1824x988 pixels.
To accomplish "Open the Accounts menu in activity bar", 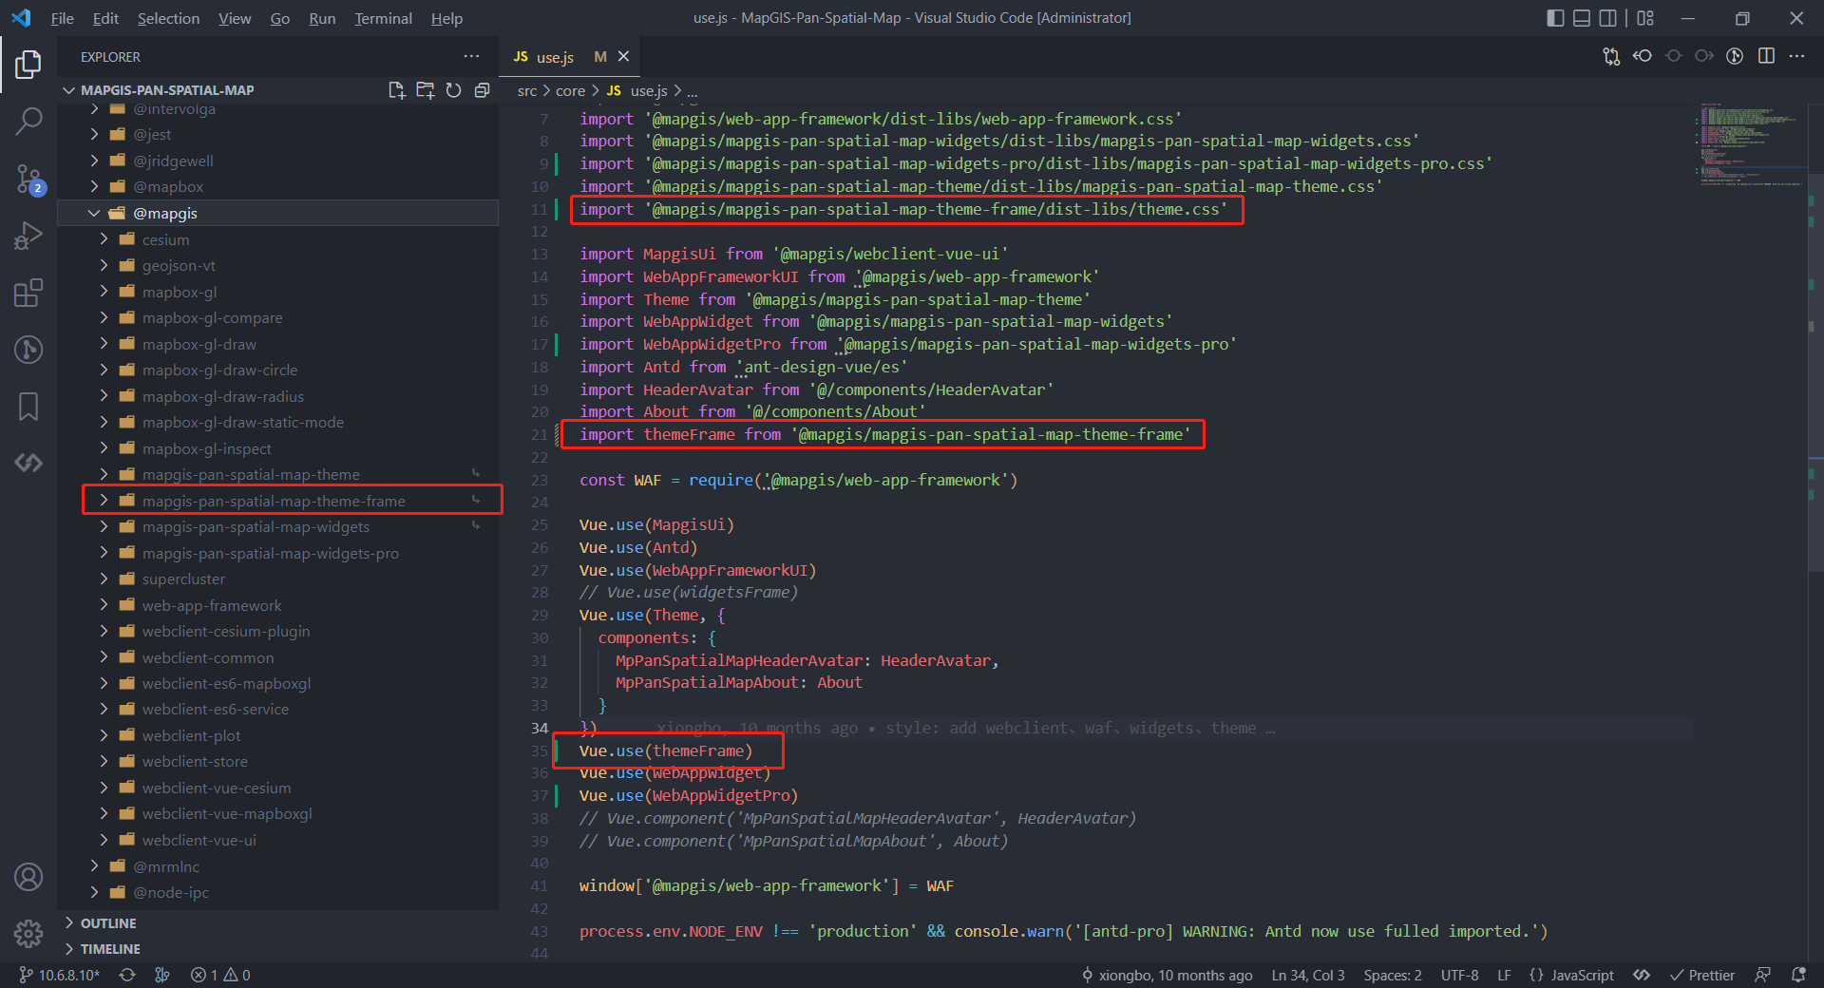I will point(28,877).
